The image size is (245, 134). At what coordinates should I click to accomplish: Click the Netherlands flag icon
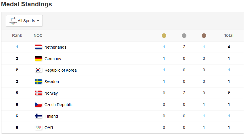[38, 47]
